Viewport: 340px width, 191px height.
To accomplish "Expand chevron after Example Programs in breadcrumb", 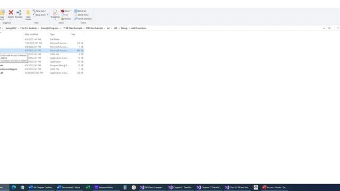I will pyautogui.click(x=61, y=28).
